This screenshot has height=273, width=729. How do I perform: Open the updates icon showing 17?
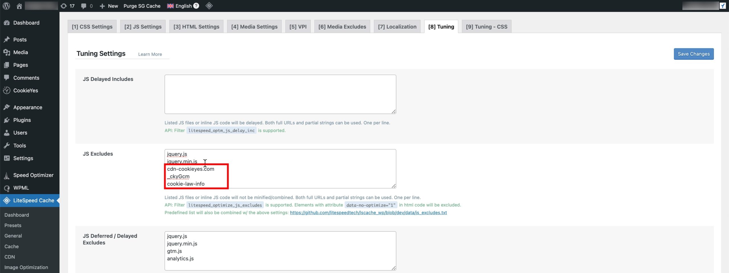coord(64,6)
